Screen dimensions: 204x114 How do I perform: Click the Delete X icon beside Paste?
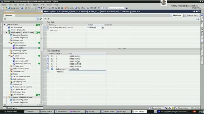pyautogui.click(x=35, y=8)
